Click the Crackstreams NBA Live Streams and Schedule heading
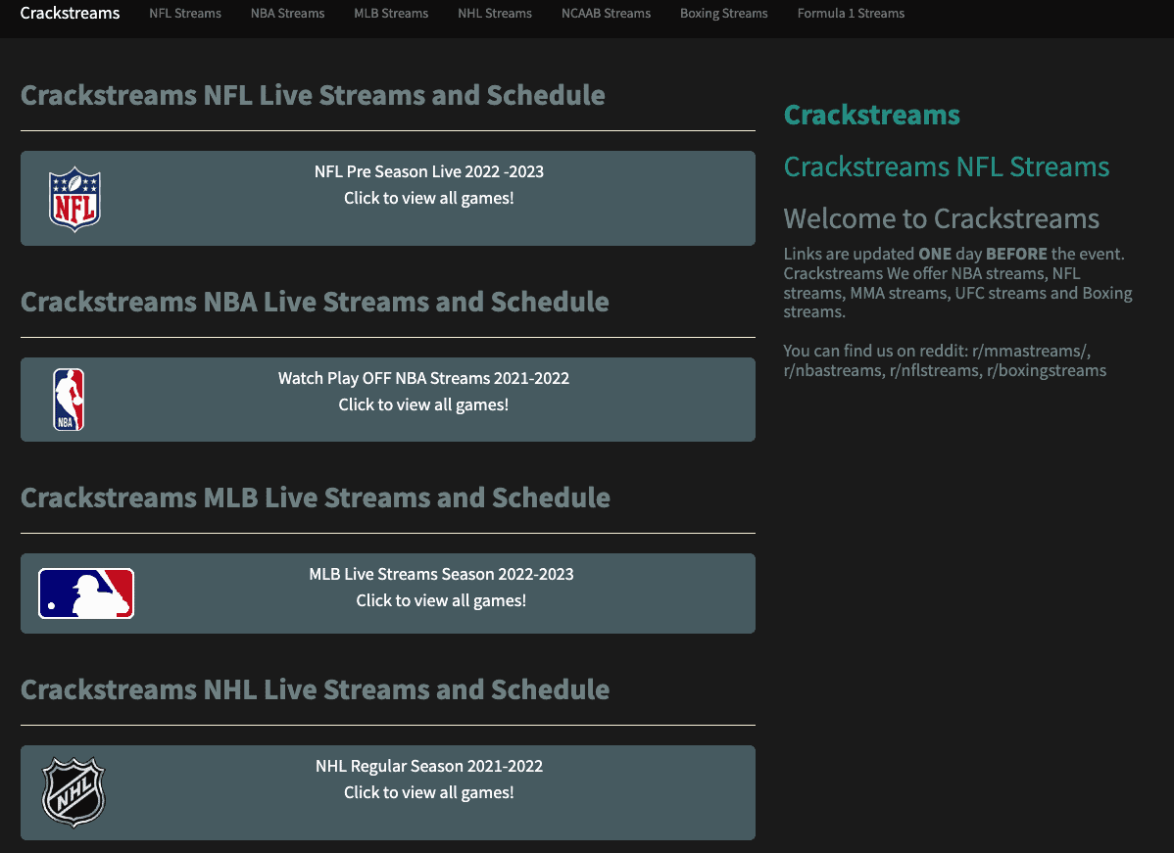This screenshot has height=853, width=1174. pos(315,302)
